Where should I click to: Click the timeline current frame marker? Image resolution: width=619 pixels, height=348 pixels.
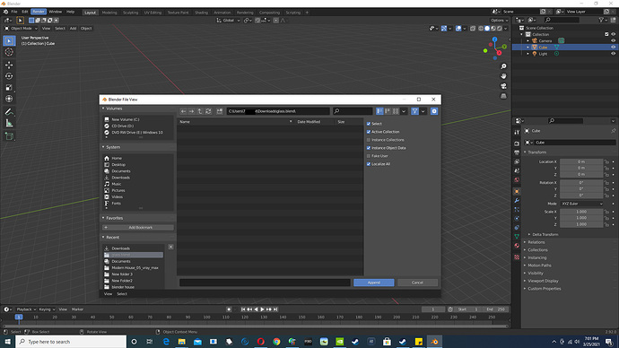tap(18, 318)
